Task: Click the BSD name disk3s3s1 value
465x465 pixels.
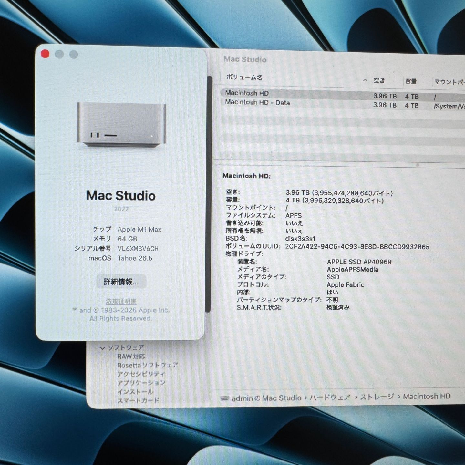Action: tap(300, 239)
